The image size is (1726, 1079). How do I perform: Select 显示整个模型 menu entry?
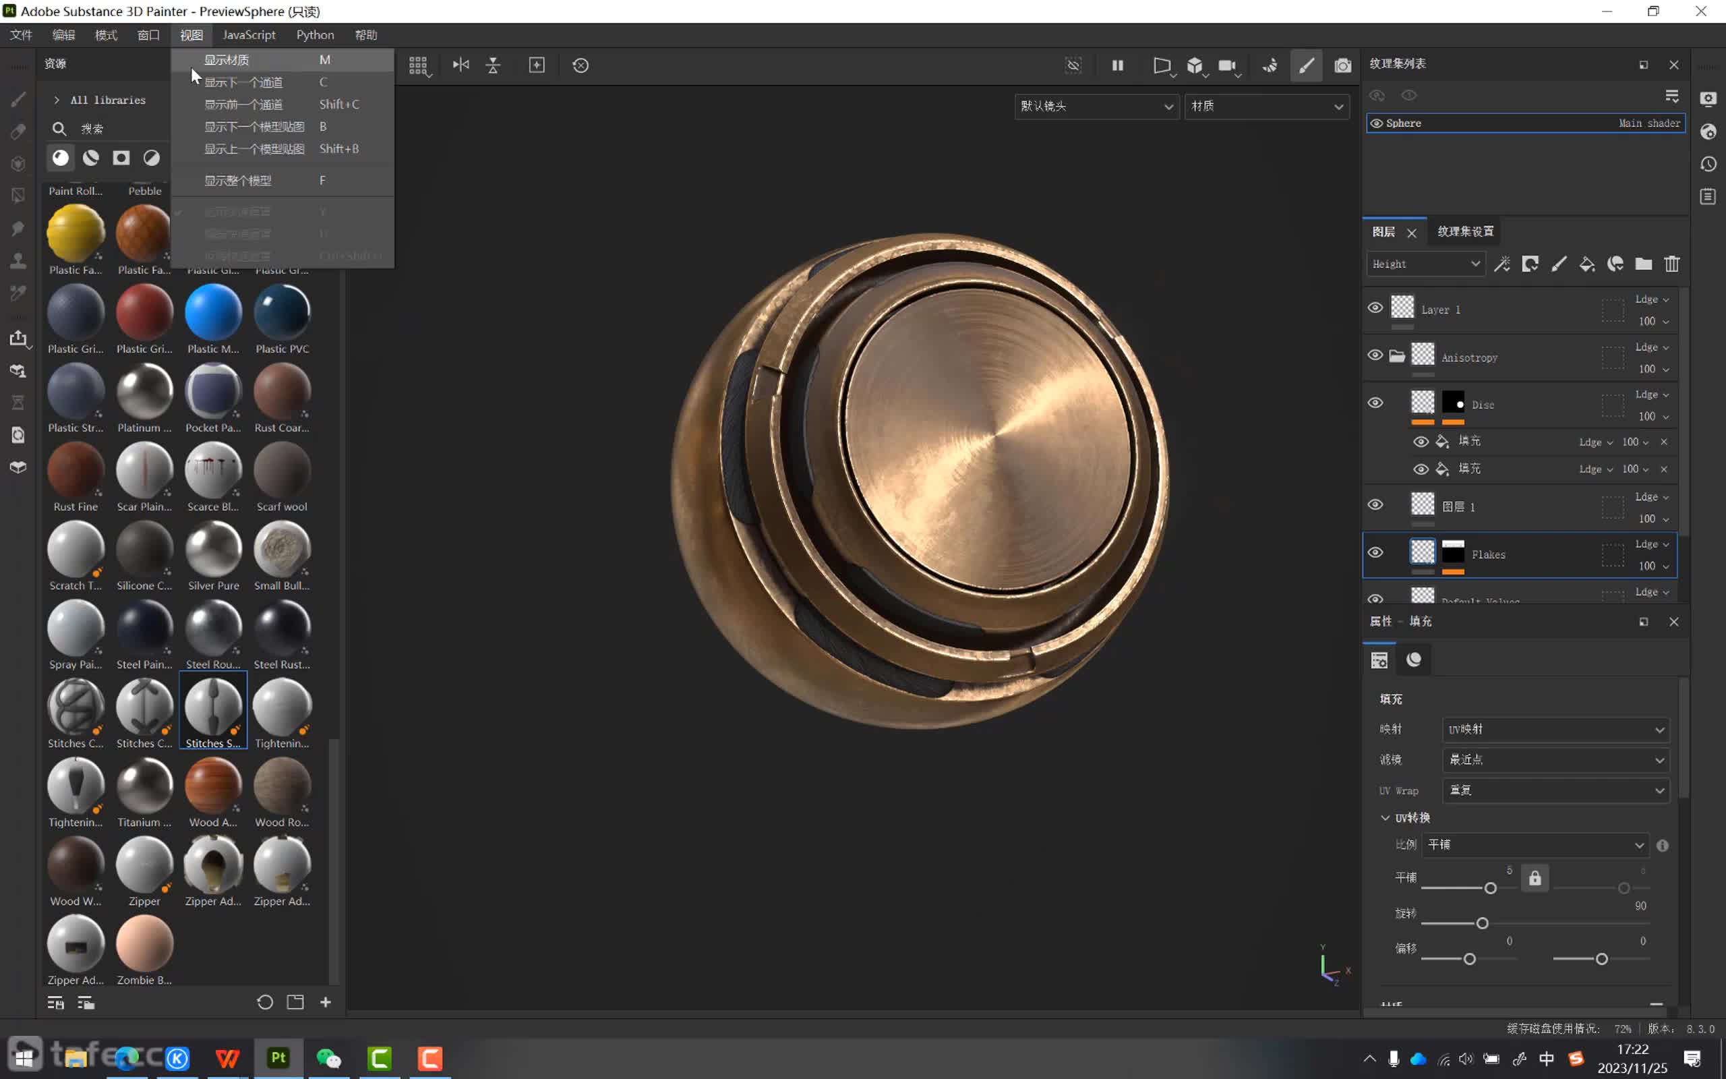[282, 181]
